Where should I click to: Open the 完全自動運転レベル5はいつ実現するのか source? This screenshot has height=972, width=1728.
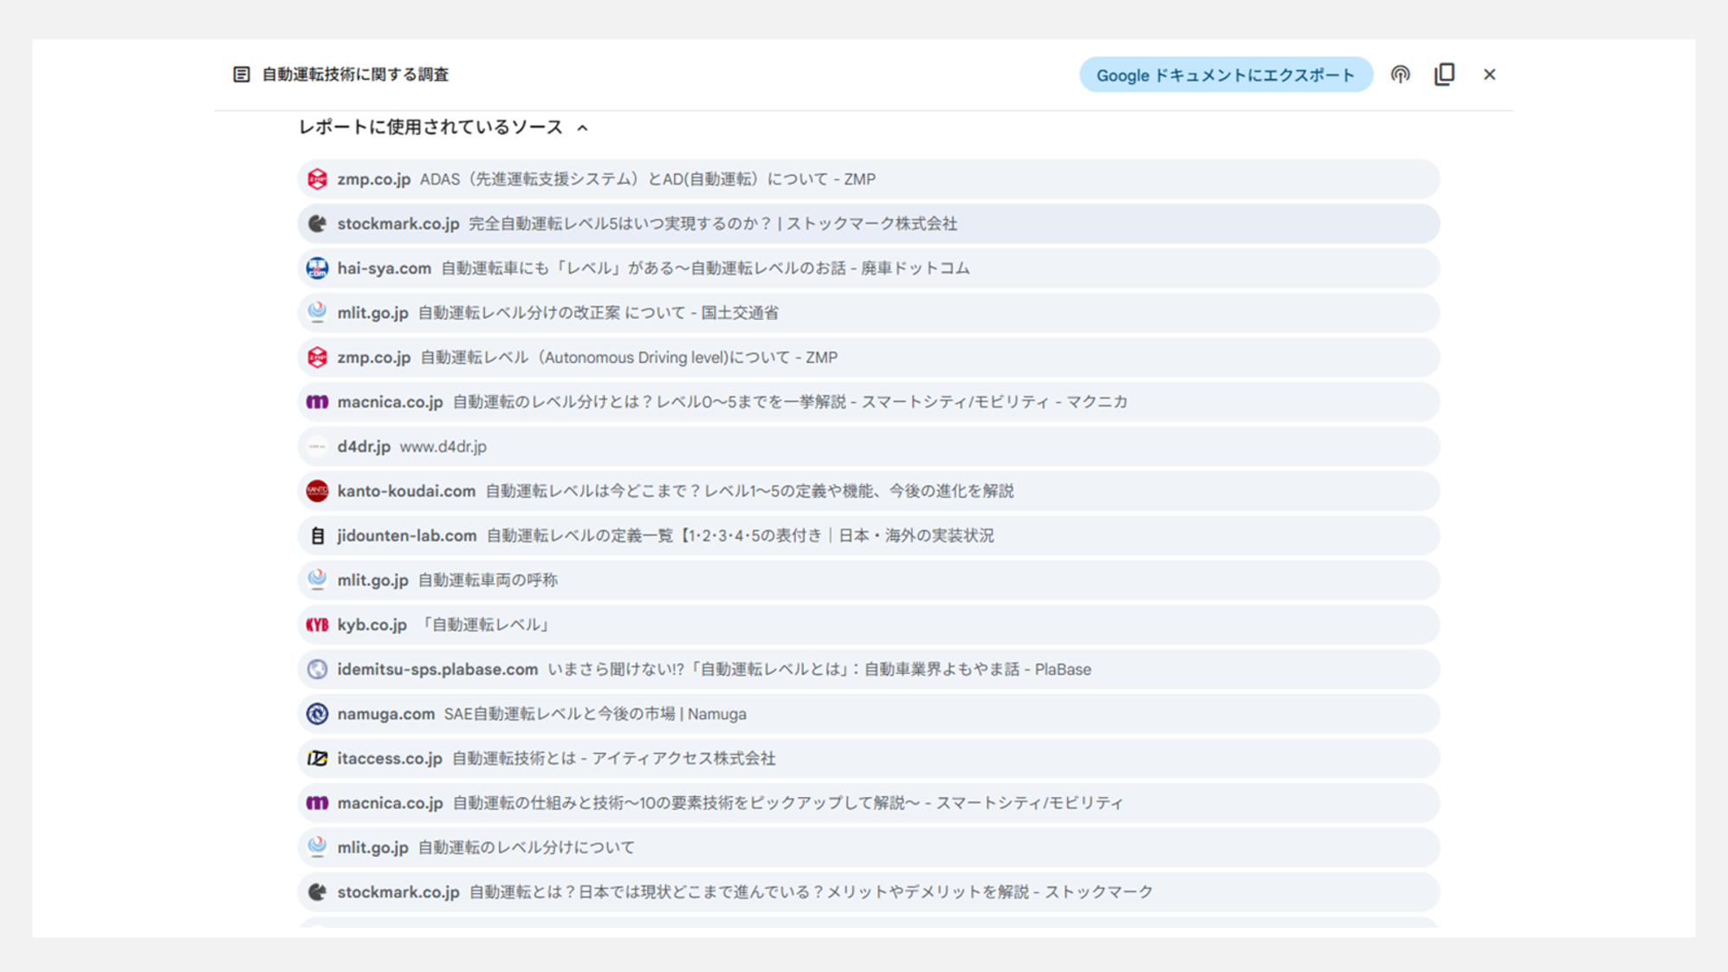869,224
